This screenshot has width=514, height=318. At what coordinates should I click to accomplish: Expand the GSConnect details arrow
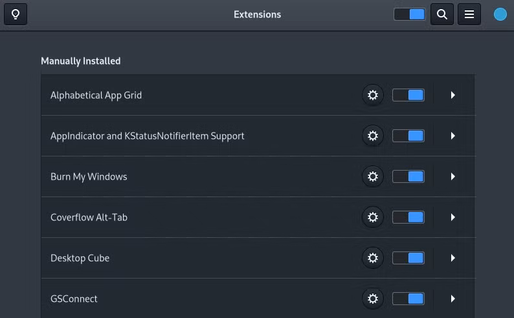click(x=453, y=299)
